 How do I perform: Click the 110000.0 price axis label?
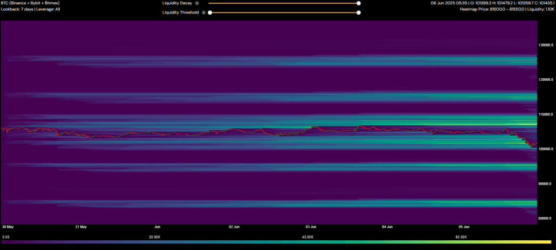[x=546, y=115]
